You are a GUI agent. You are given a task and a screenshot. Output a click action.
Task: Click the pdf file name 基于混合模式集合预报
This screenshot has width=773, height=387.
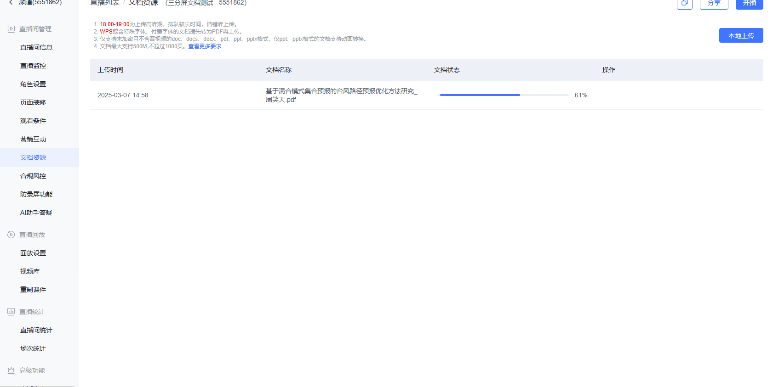pos(342,95)
